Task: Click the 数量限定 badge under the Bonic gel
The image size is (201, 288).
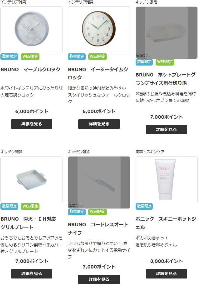Action: pos(144,206)
